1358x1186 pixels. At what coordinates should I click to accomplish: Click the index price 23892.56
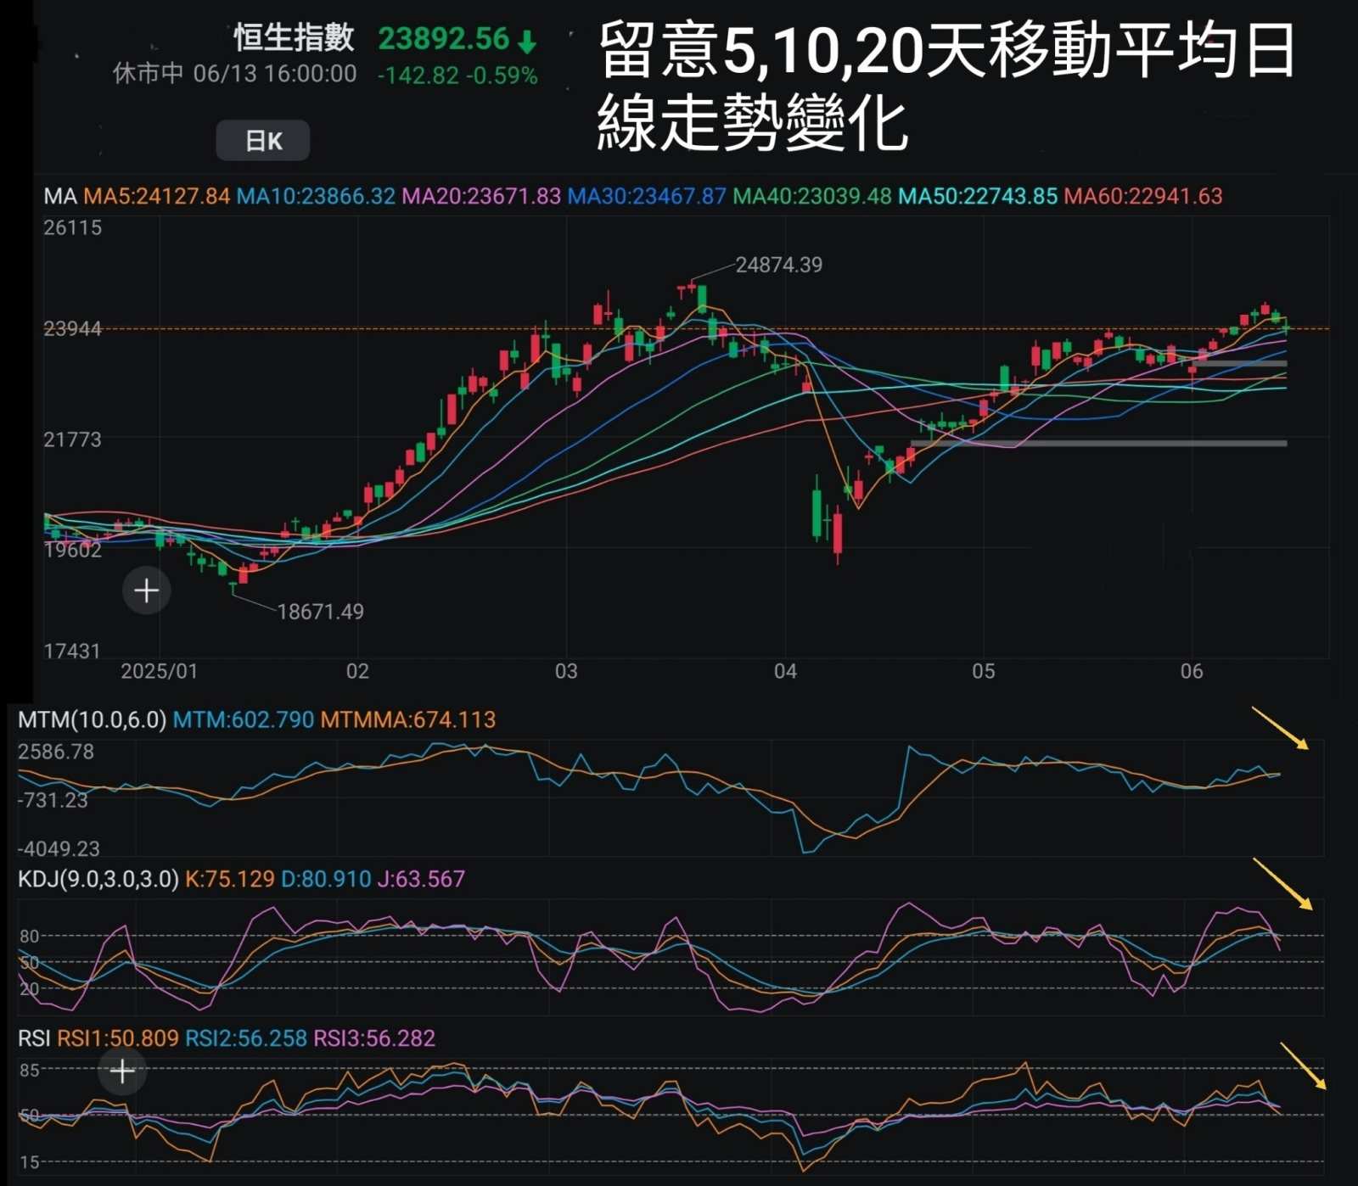pyautogui.click(x=444, y=39)
